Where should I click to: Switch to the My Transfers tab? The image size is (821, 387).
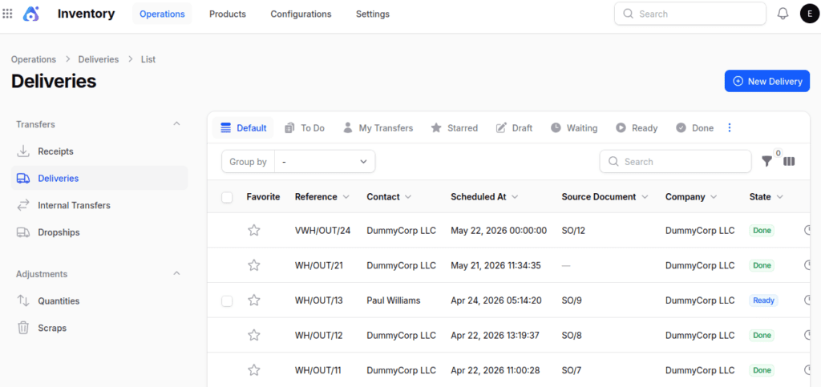(x=378, y=127)
